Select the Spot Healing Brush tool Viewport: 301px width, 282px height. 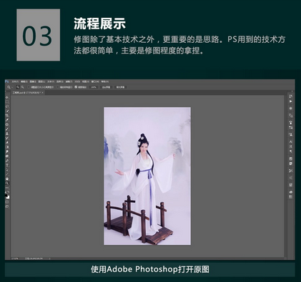click(7, 124)
